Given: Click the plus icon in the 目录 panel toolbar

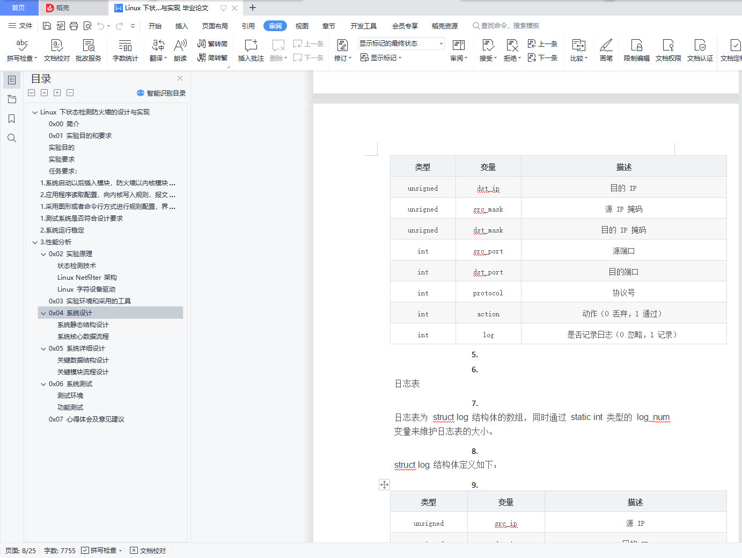Looking at the screenshot, I should (57, 93).
